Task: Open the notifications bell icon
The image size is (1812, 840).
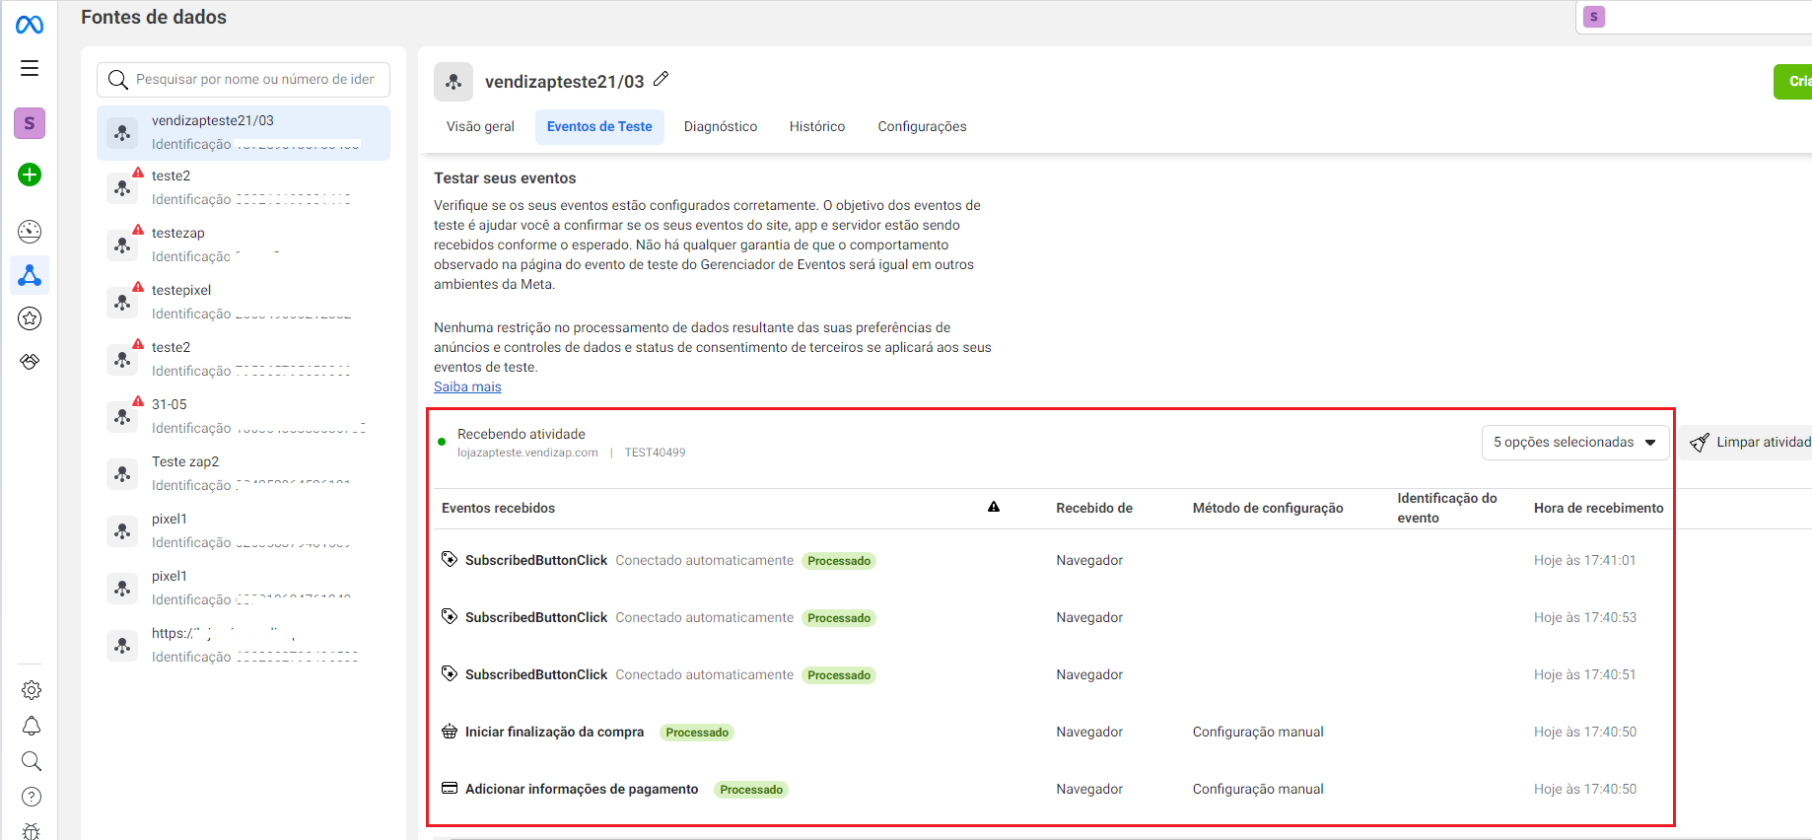Action: [x=32, y=727]
